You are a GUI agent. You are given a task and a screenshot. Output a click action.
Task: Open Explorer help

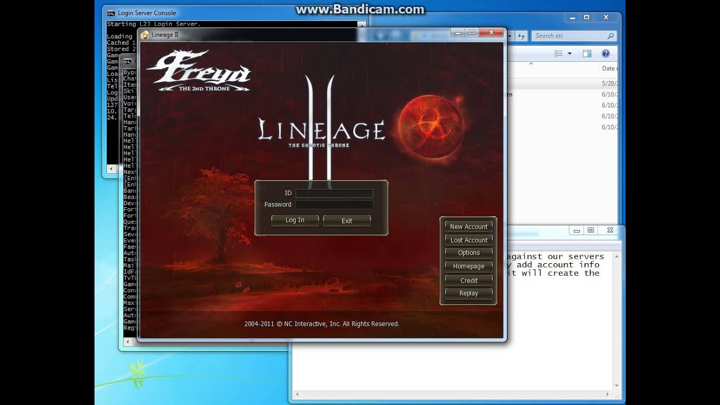pos(606,53)
